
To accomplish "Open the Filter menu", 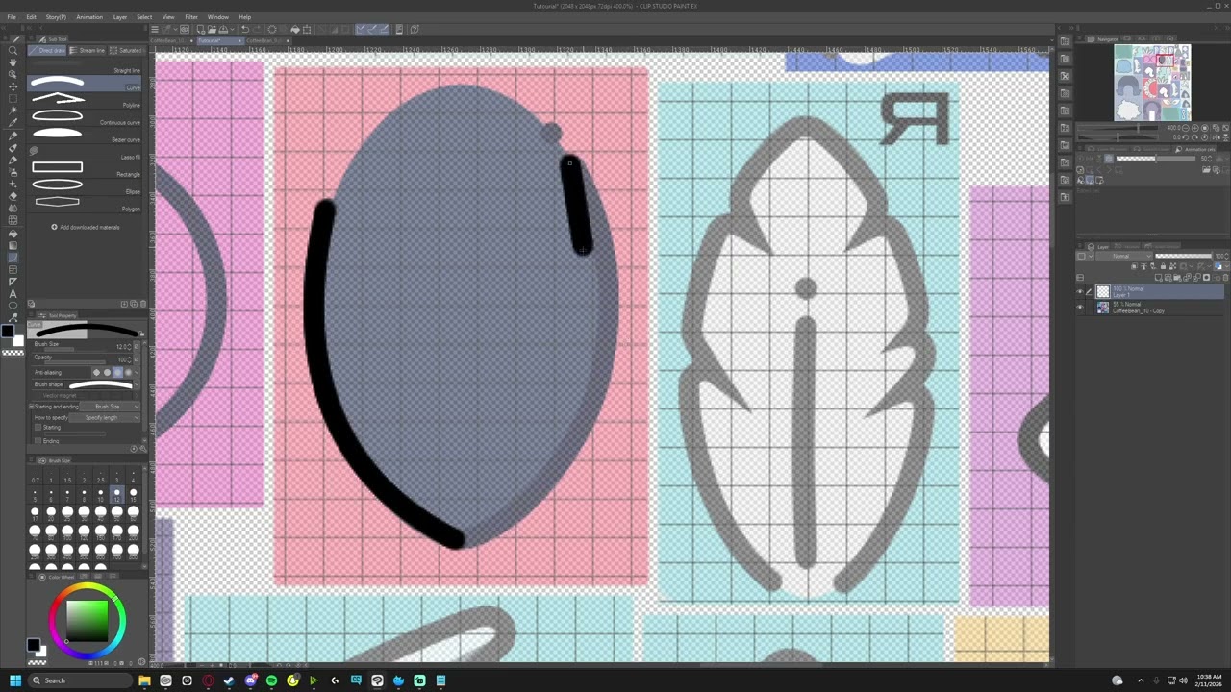I will (191, 17).
